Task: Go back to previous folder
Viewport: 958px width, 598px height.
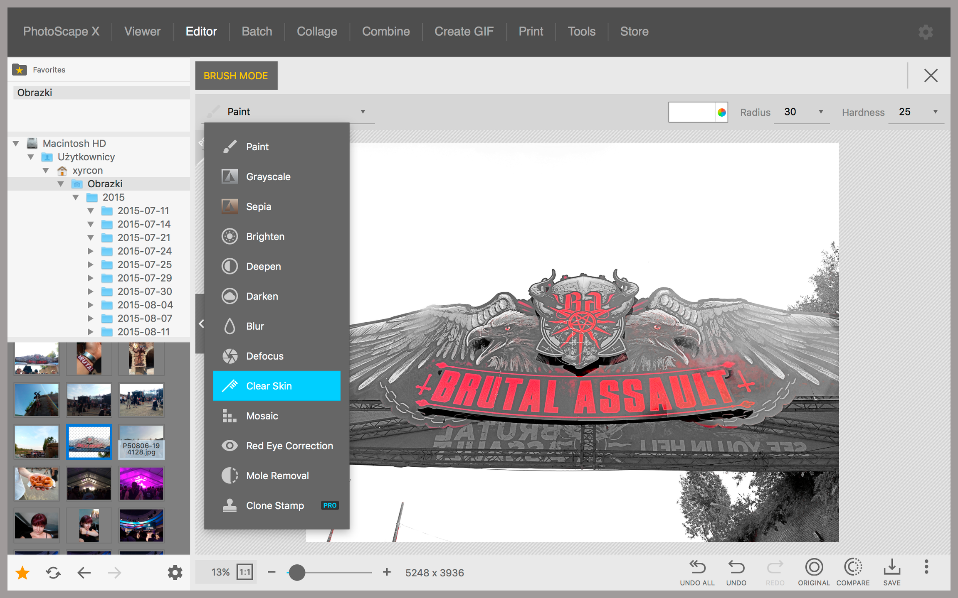Action: pos(84,573)
